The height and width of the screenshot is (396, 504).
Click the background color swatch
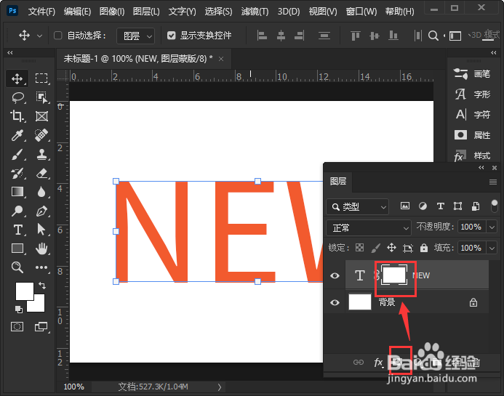[x=39, y=306]
